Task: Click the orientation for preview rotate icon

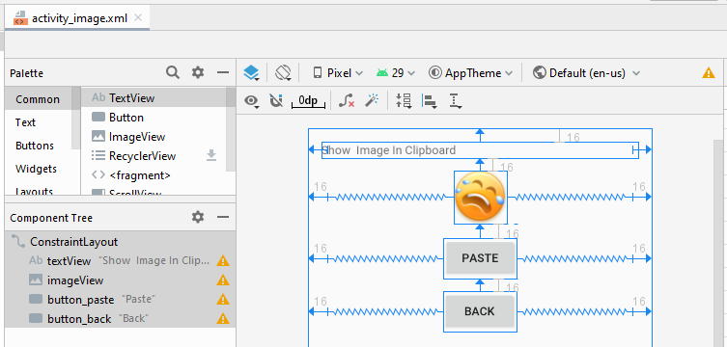Action: [283, 73]
